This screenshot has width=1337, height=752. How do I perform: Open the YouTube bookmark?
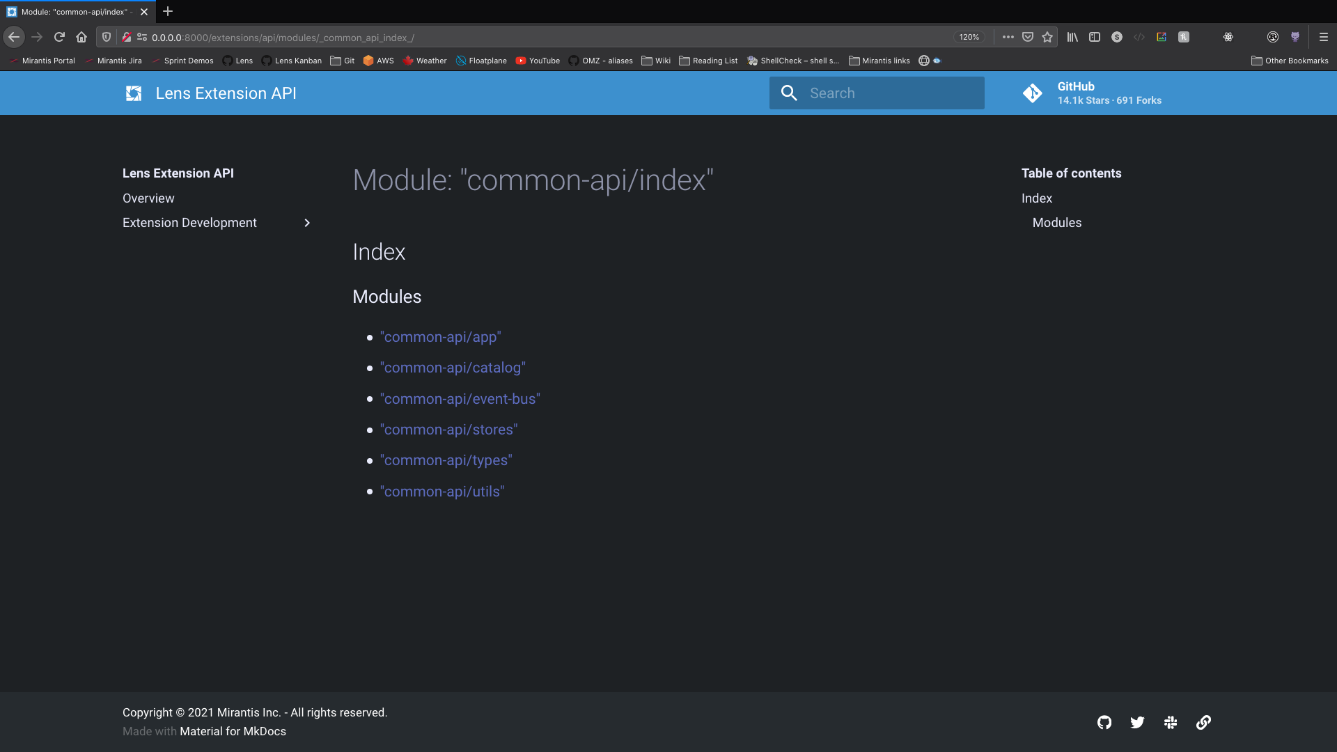click(x=538, y=61)
